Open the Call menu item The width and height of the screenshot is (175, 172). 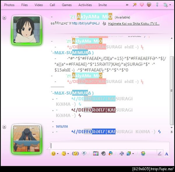[52, 5]
